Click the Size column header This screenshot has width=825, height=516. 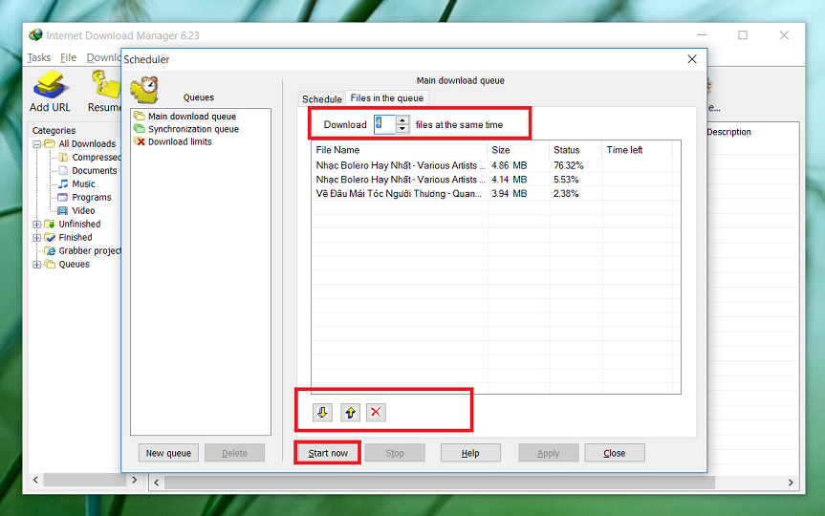[519, 150]
